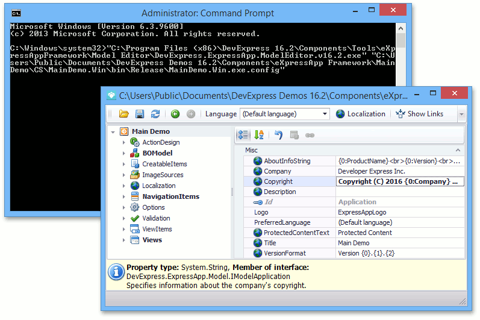Collapse the Misc category chevron
This screenshot has width=480, height=320.
click(x=458, y=150)
